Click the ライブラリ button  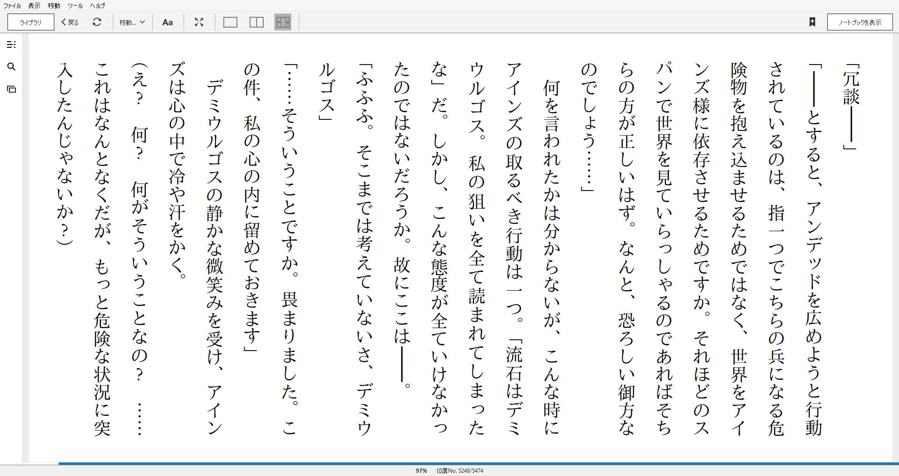tap(31, 22)
